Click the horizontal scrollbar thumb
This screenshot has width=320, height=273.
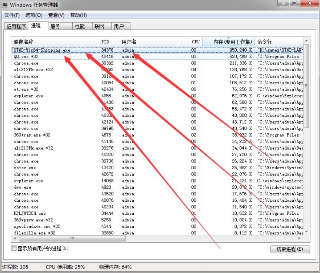coord(71,238)
